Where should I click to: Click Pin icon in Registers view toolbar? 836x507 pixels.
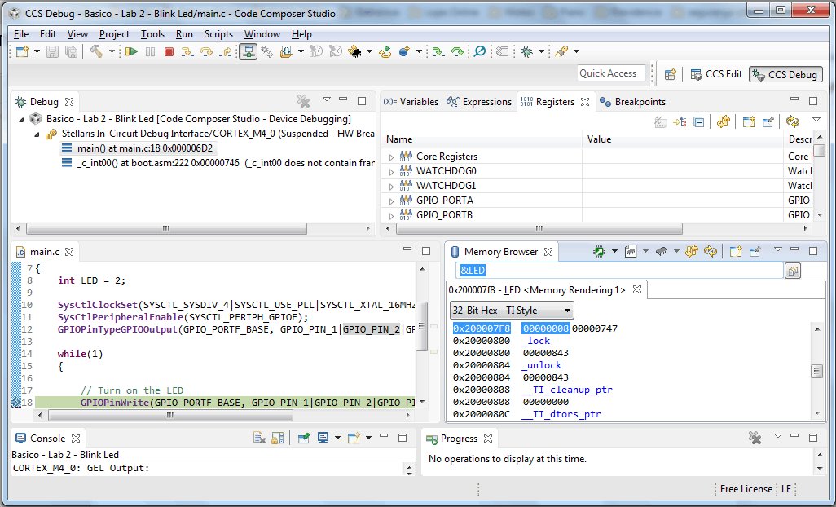(768, 122)
